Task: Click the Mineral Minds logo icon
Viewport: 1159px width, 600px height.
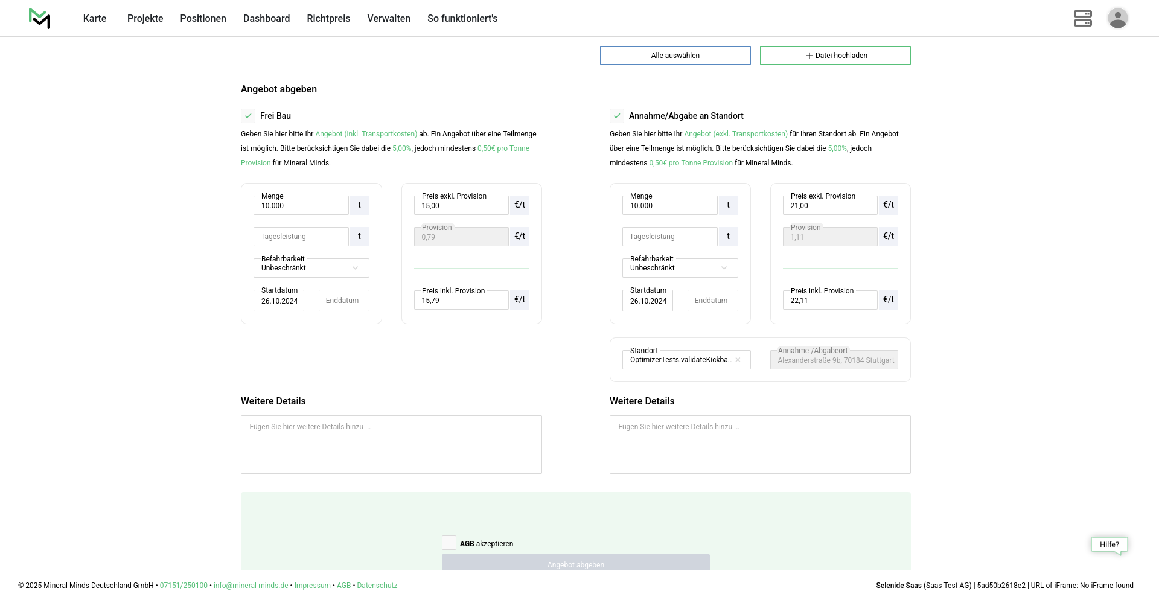Action: 40,19
